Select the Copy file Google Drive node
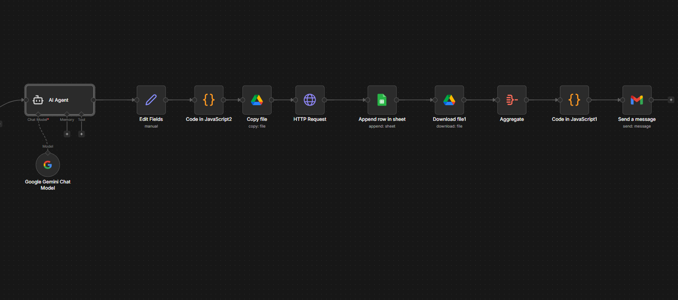The image size is (678, 300). 257,100
